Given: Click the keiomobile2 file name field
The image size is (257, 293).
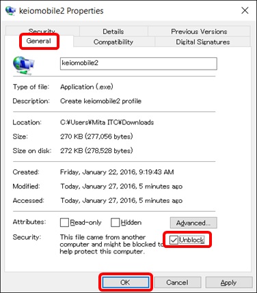Looking at the screenshot, I should point(139,64).
